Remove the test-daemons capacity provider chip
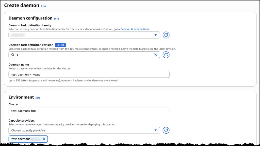The width and height of the screenshot is (260, 146). [44, 139]
